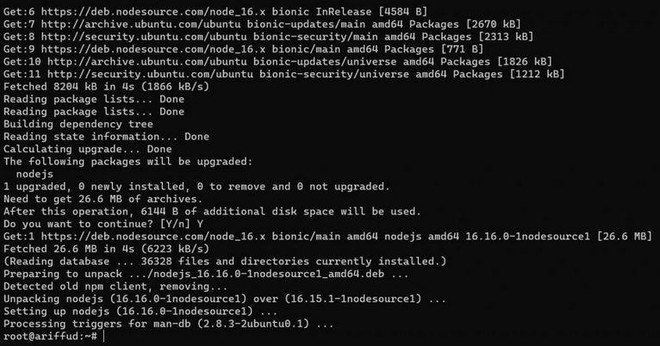Click the terminal cursor after the prompt

(x=105, y=336)
